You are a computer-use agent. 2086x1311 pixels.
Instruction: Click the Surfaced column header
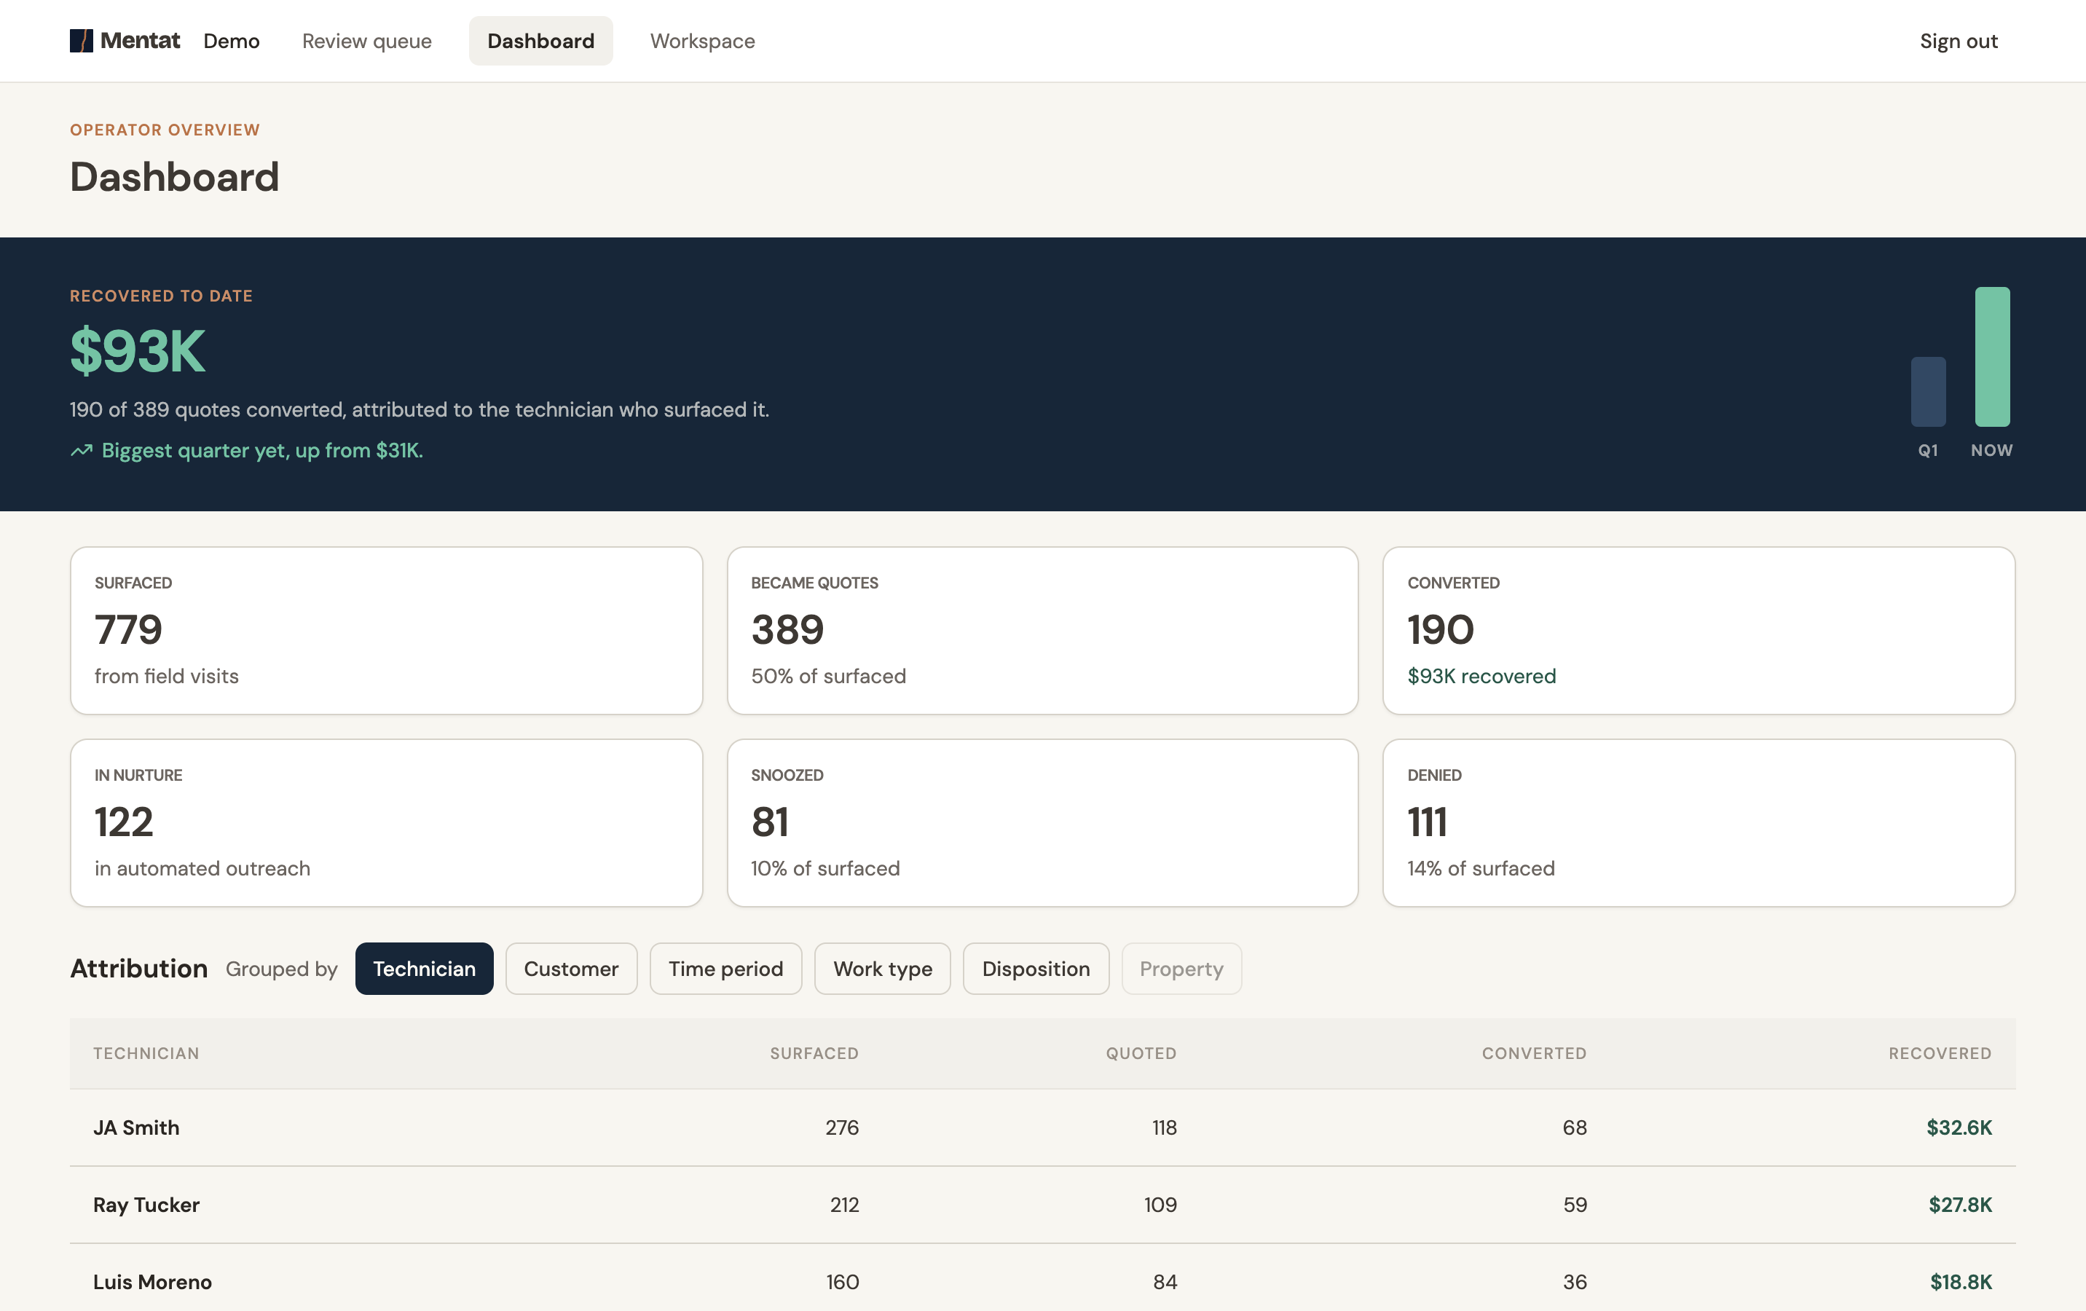tap(814, 1054)
